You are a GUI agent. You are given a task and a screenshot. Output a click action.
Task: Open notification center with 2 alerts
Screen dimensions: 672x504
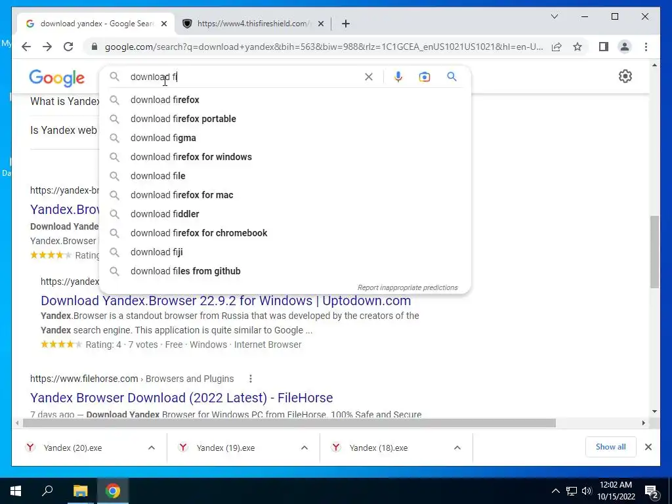click(x=652, y=492)
